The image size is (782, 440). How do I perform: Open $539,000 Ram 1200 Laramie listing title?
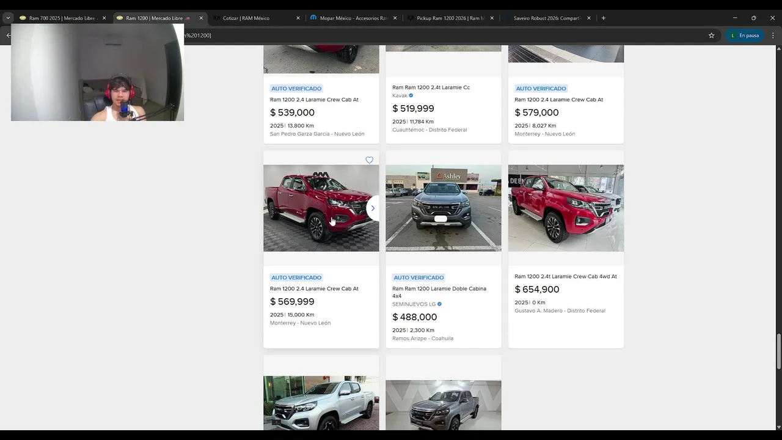(314, 100)
